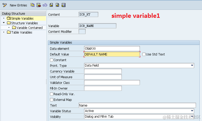202x121 pixels.
Task: Select Simple Variables tree node
Action: (22, 18)
